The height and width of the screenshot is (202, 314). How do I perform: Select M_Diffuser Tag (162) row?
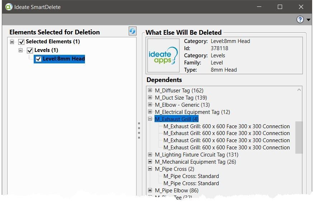(179, 91)
